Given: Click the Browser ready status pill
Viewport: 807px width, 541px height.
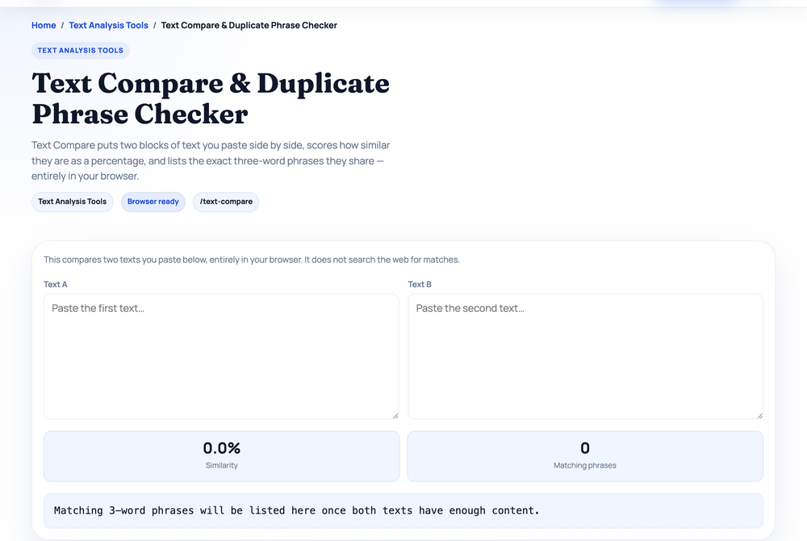Looking at the screenshot, I should coord(153,202).
